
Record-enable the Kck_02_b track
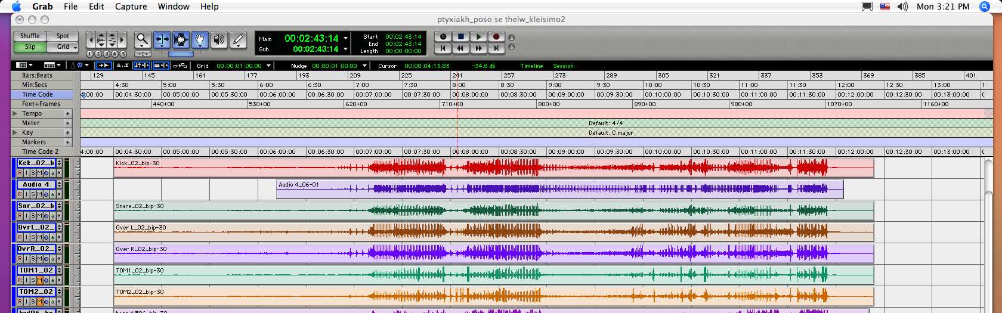20,173
